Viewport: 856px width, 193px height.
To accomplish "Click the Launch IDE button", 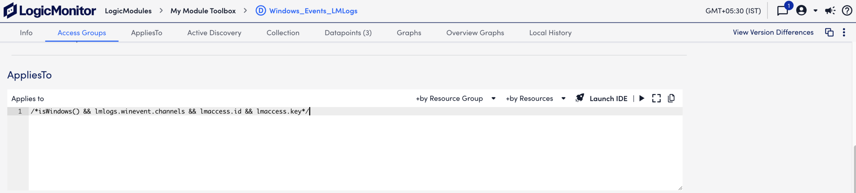I will tap(608, 99).
